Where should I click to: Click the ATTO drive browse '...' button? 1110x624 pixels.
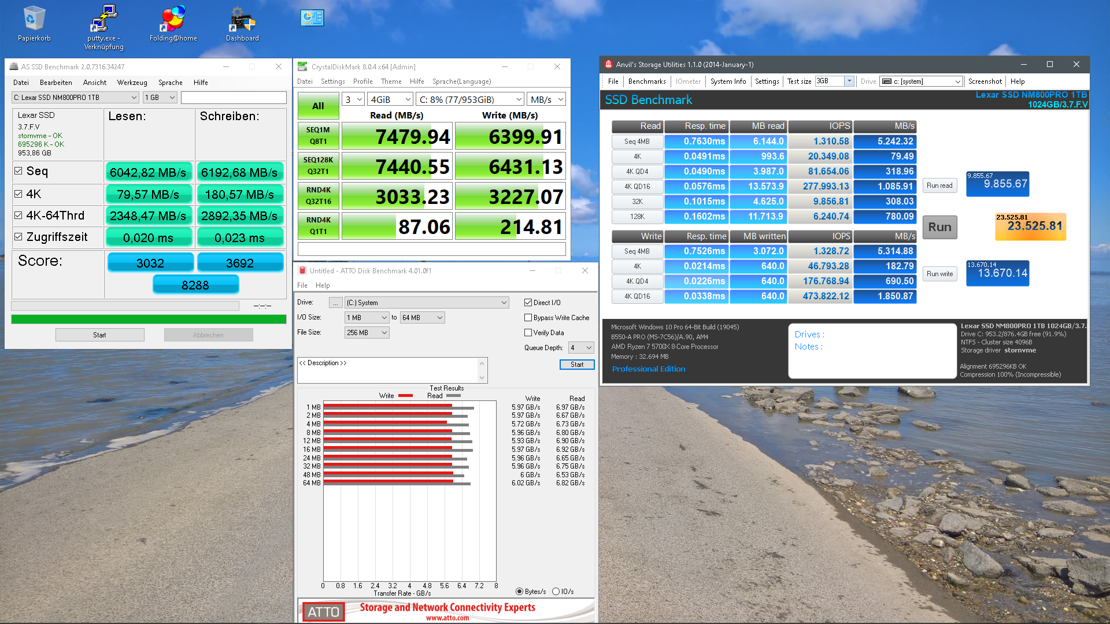point(335,303)
